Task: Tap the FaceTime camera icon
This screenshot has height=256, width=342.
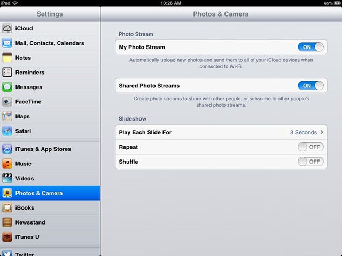Action: tap(7, 102)
